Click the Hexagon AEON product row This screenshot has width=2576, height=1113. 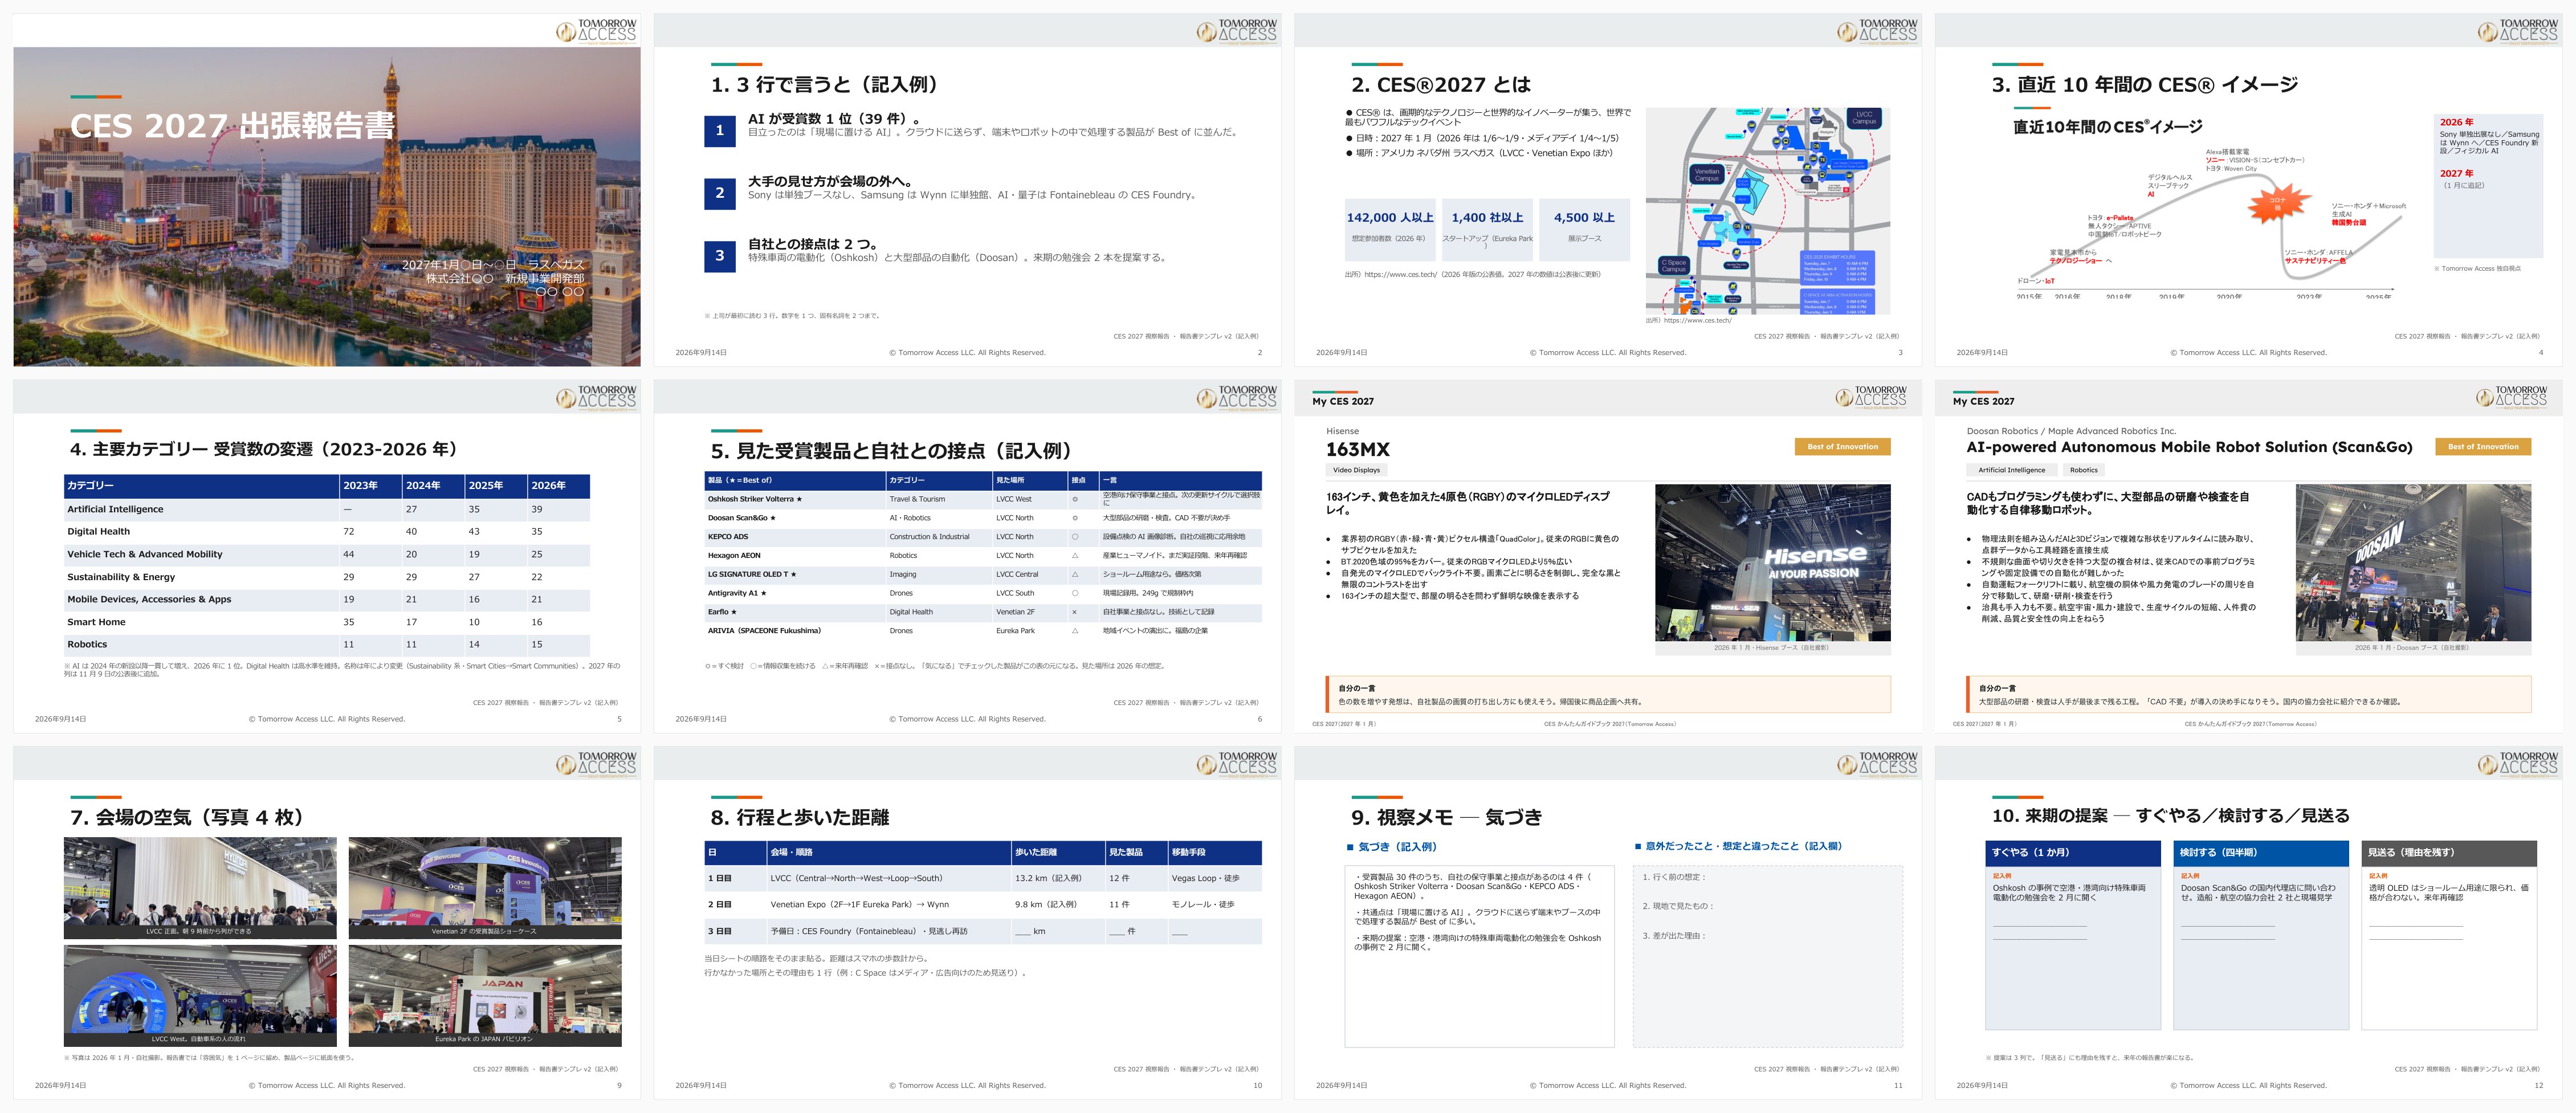pos(983,555)
